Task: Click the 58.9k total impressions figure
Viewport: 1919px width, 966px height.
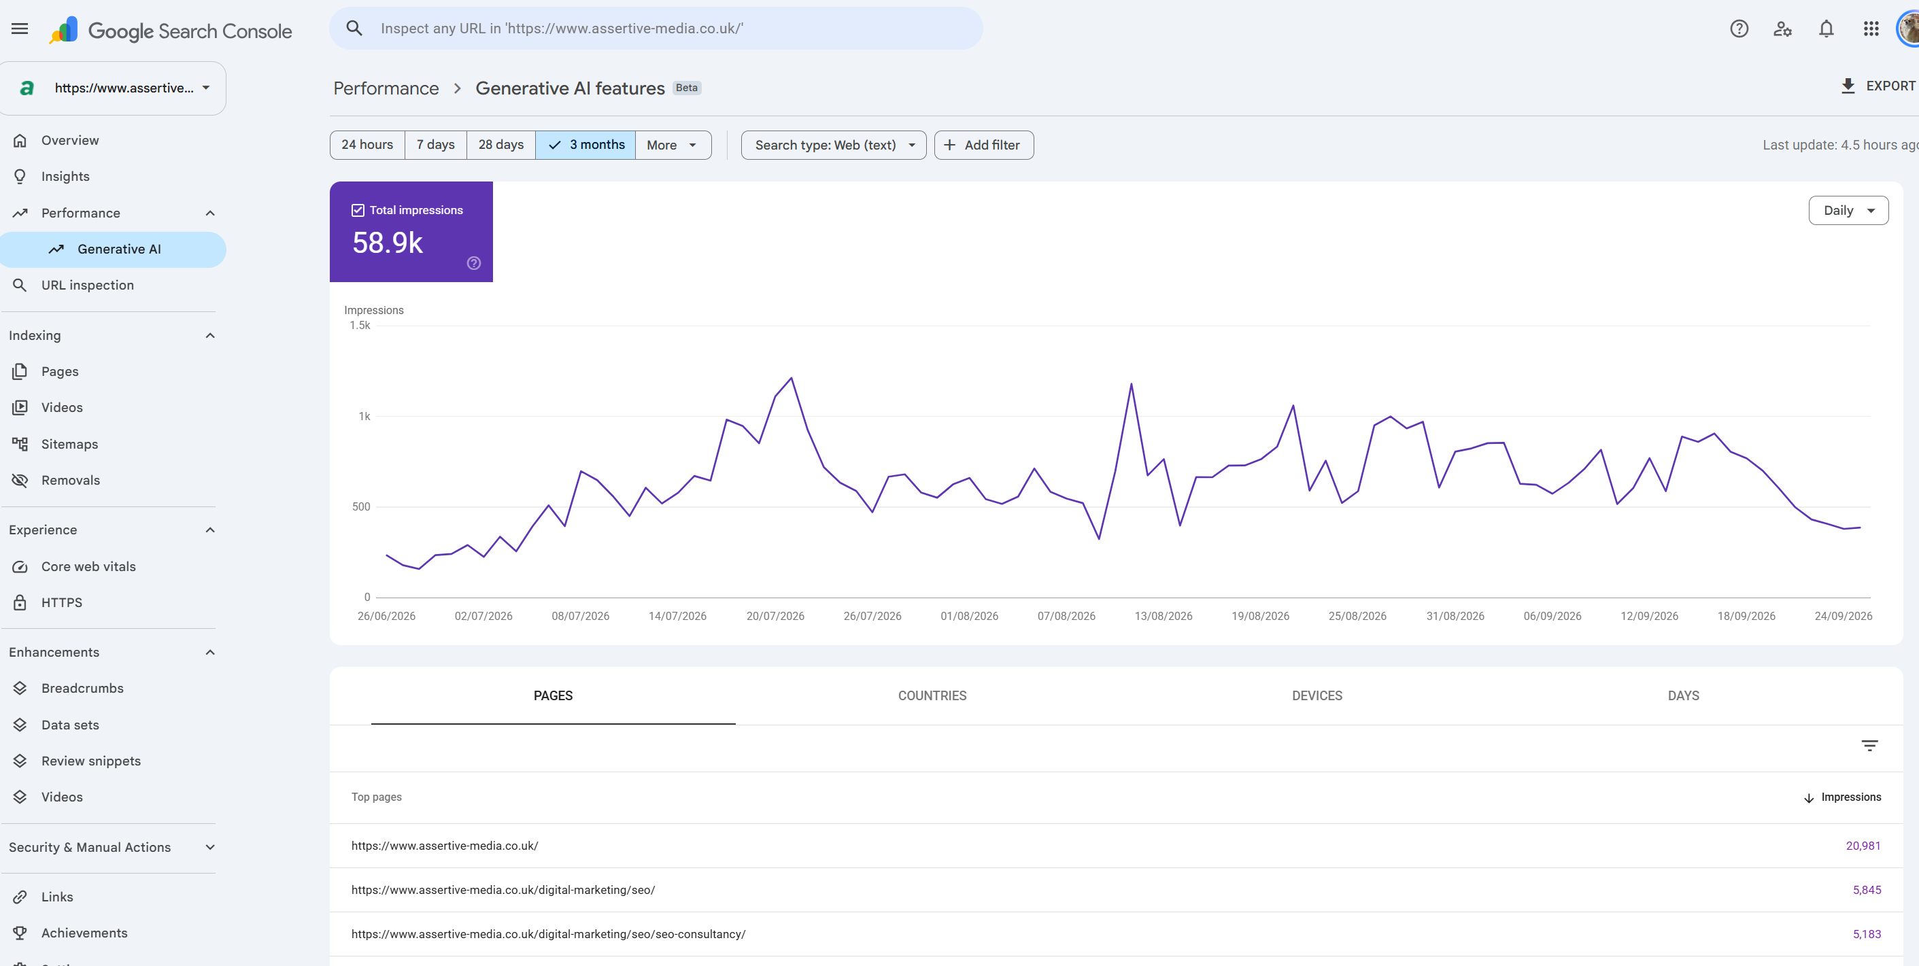Action: [x=388, y=243]
